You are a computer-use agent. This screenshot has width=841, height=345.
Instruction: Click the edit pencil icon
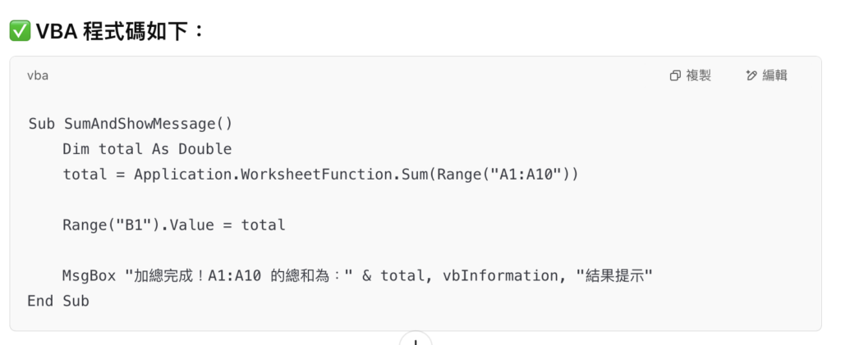751,75
